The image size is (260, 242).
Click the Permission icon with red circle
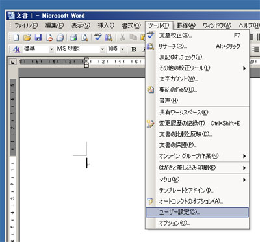click(x=49, y=38)
